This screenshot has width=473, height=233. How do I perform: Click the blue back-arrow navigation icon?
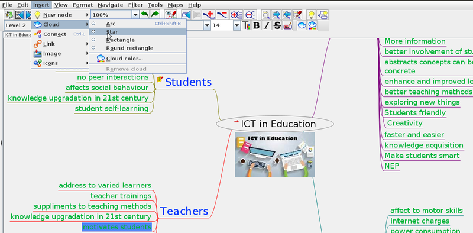coord(186,14)
